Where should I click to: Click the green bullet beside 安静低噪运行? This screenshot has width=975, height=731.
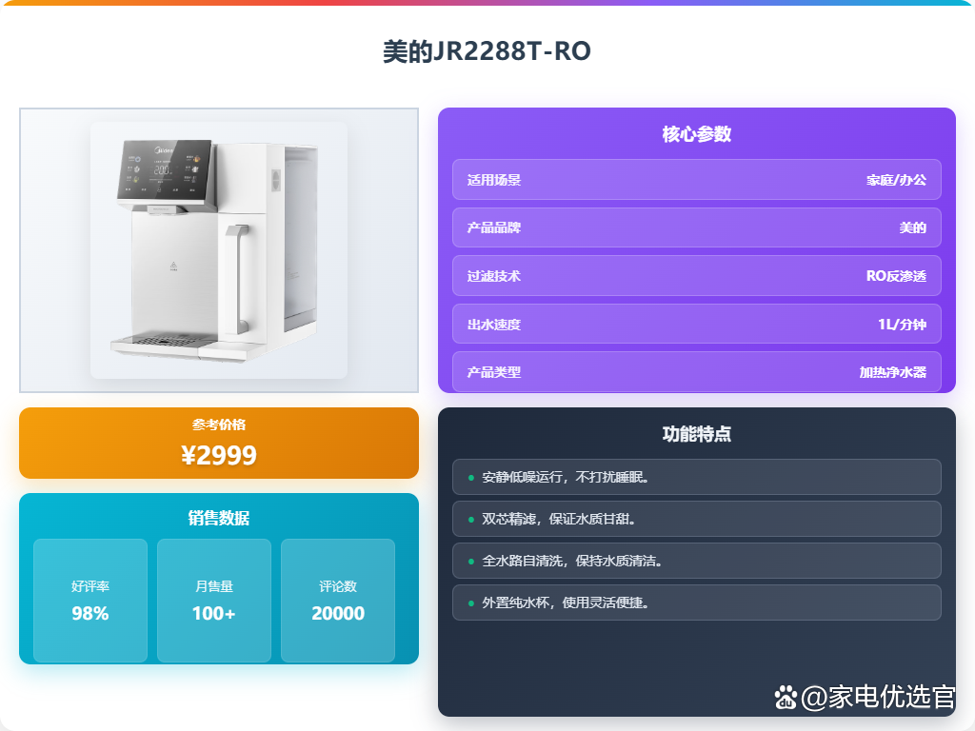(470, 478)
